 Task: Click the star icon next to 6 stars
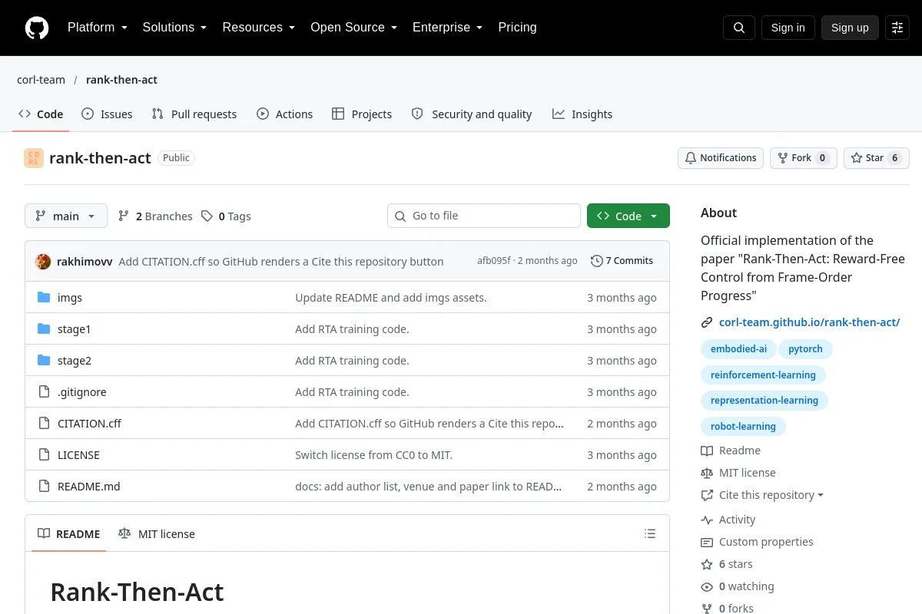click(x=707, y=564)
